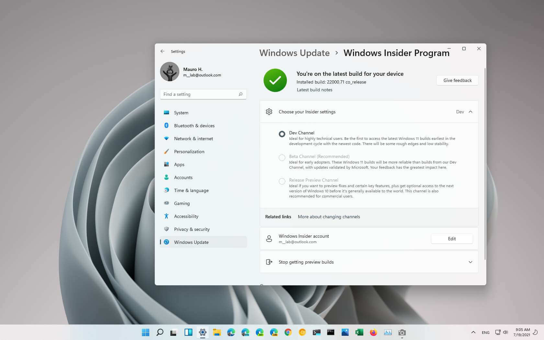Screen dimensions: 544x340
Task: Select the Beta Channel radio button
Action: click(282, 157)
